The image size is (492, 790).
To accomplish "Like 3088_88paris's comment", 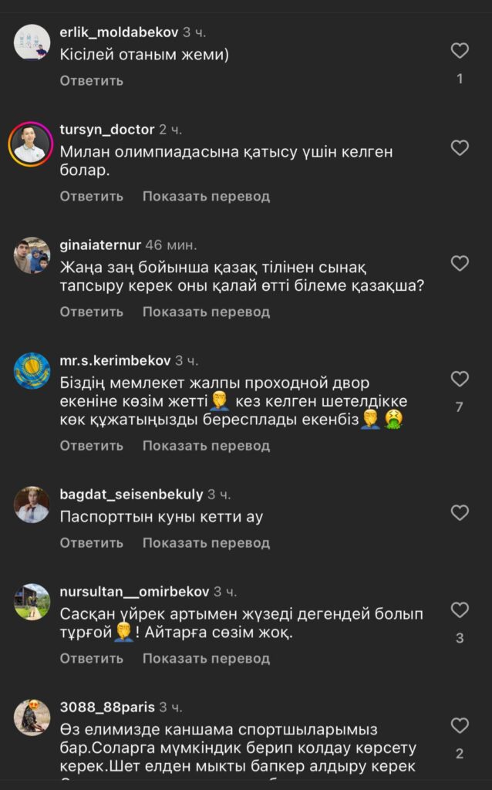I will coord(460,726).
